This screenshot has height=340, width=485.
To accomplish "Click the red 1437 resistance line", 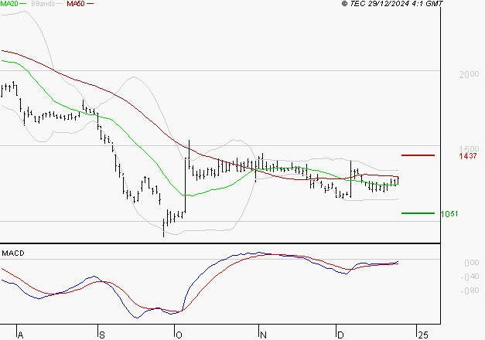I will click(x=418, y=155).
